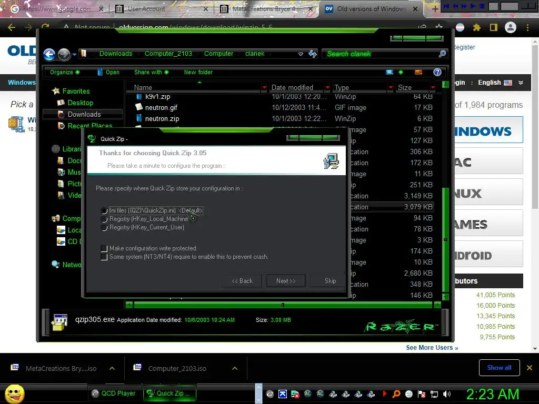The image size is (539, 404).
Task: Switch to the MetaCreations Bryce 4 tab
Action: click(x=266, y=9)
